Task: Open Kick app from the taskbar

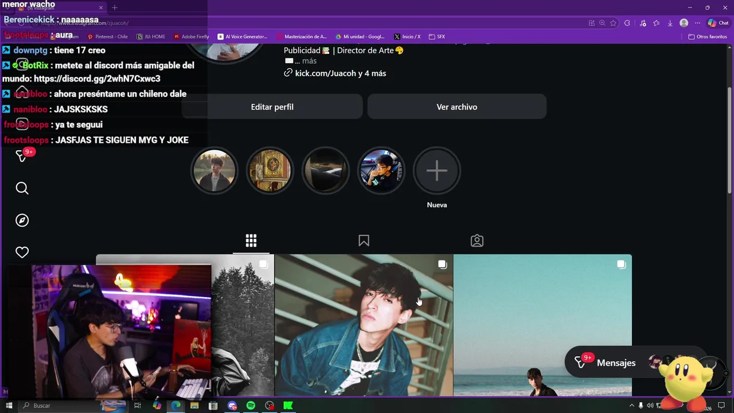Action: 288,406
